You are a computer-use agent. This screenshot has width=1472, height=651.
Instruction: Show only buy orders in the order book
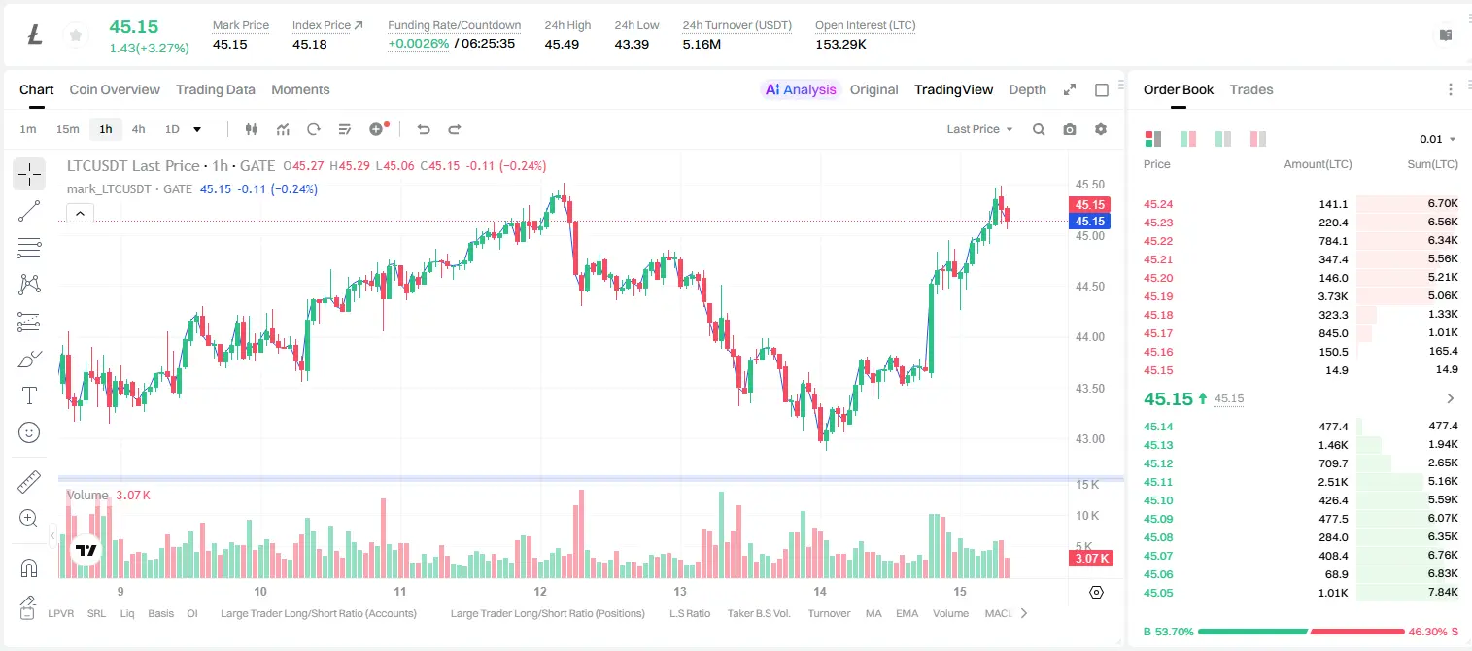click(x=1223, y=139)
